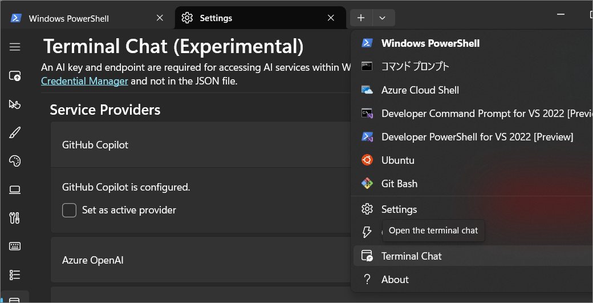593x303 pixels.
Task: Click the new tab plus button
Action: tap(361, 18)
